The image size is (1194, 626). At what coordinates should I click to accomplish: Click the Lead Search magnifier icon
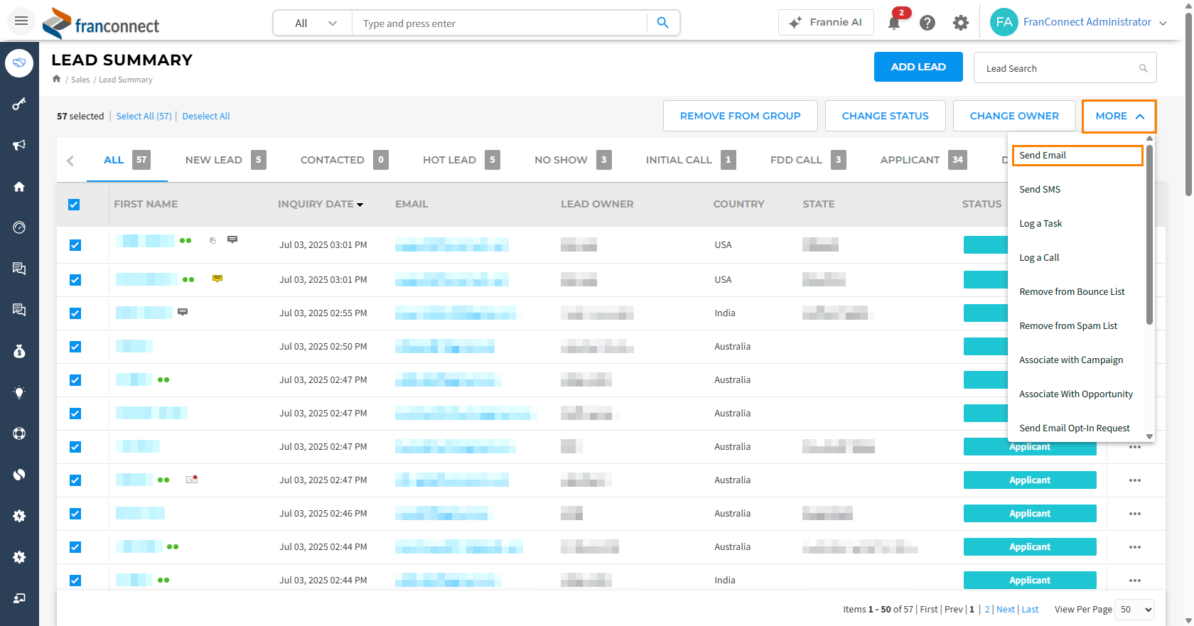coord(1144,68)
